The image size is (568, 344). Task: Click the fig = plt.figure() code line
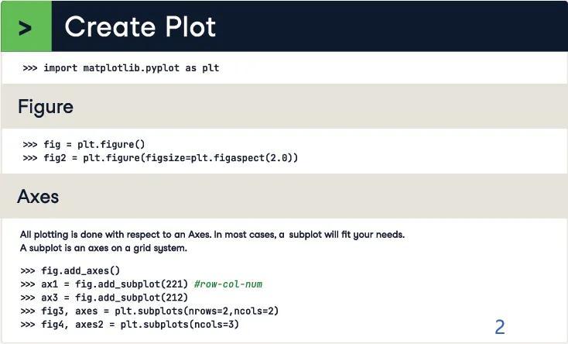pyautogui.click(x=94, y=144)
